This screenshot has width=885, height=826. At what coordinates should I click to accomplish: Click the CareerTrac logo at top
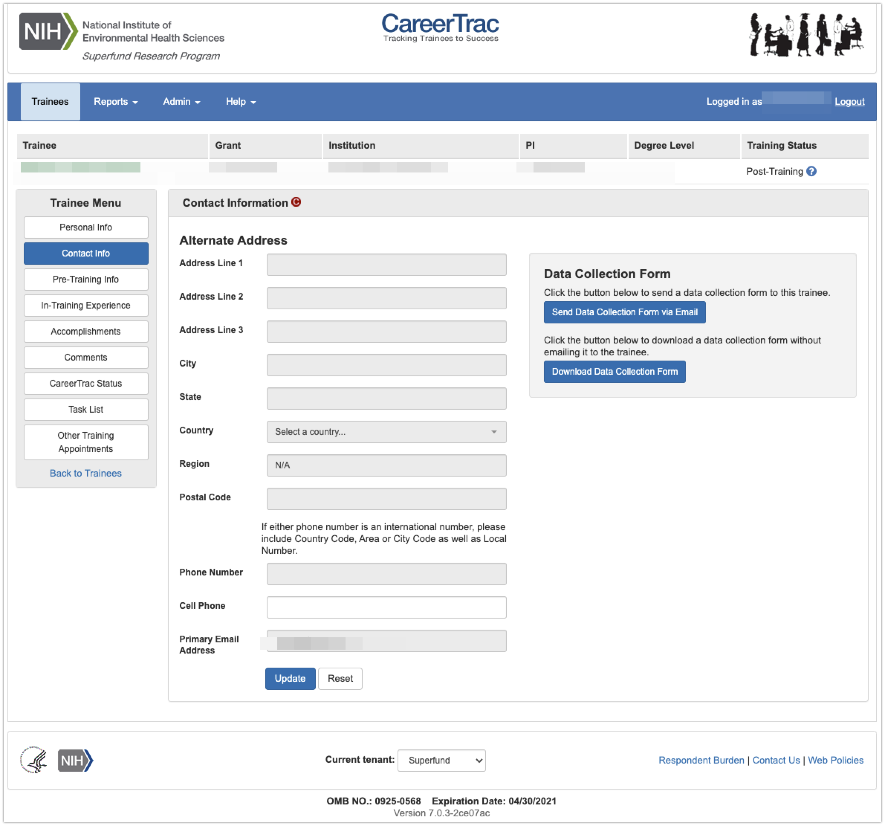(x=440, y=28)
